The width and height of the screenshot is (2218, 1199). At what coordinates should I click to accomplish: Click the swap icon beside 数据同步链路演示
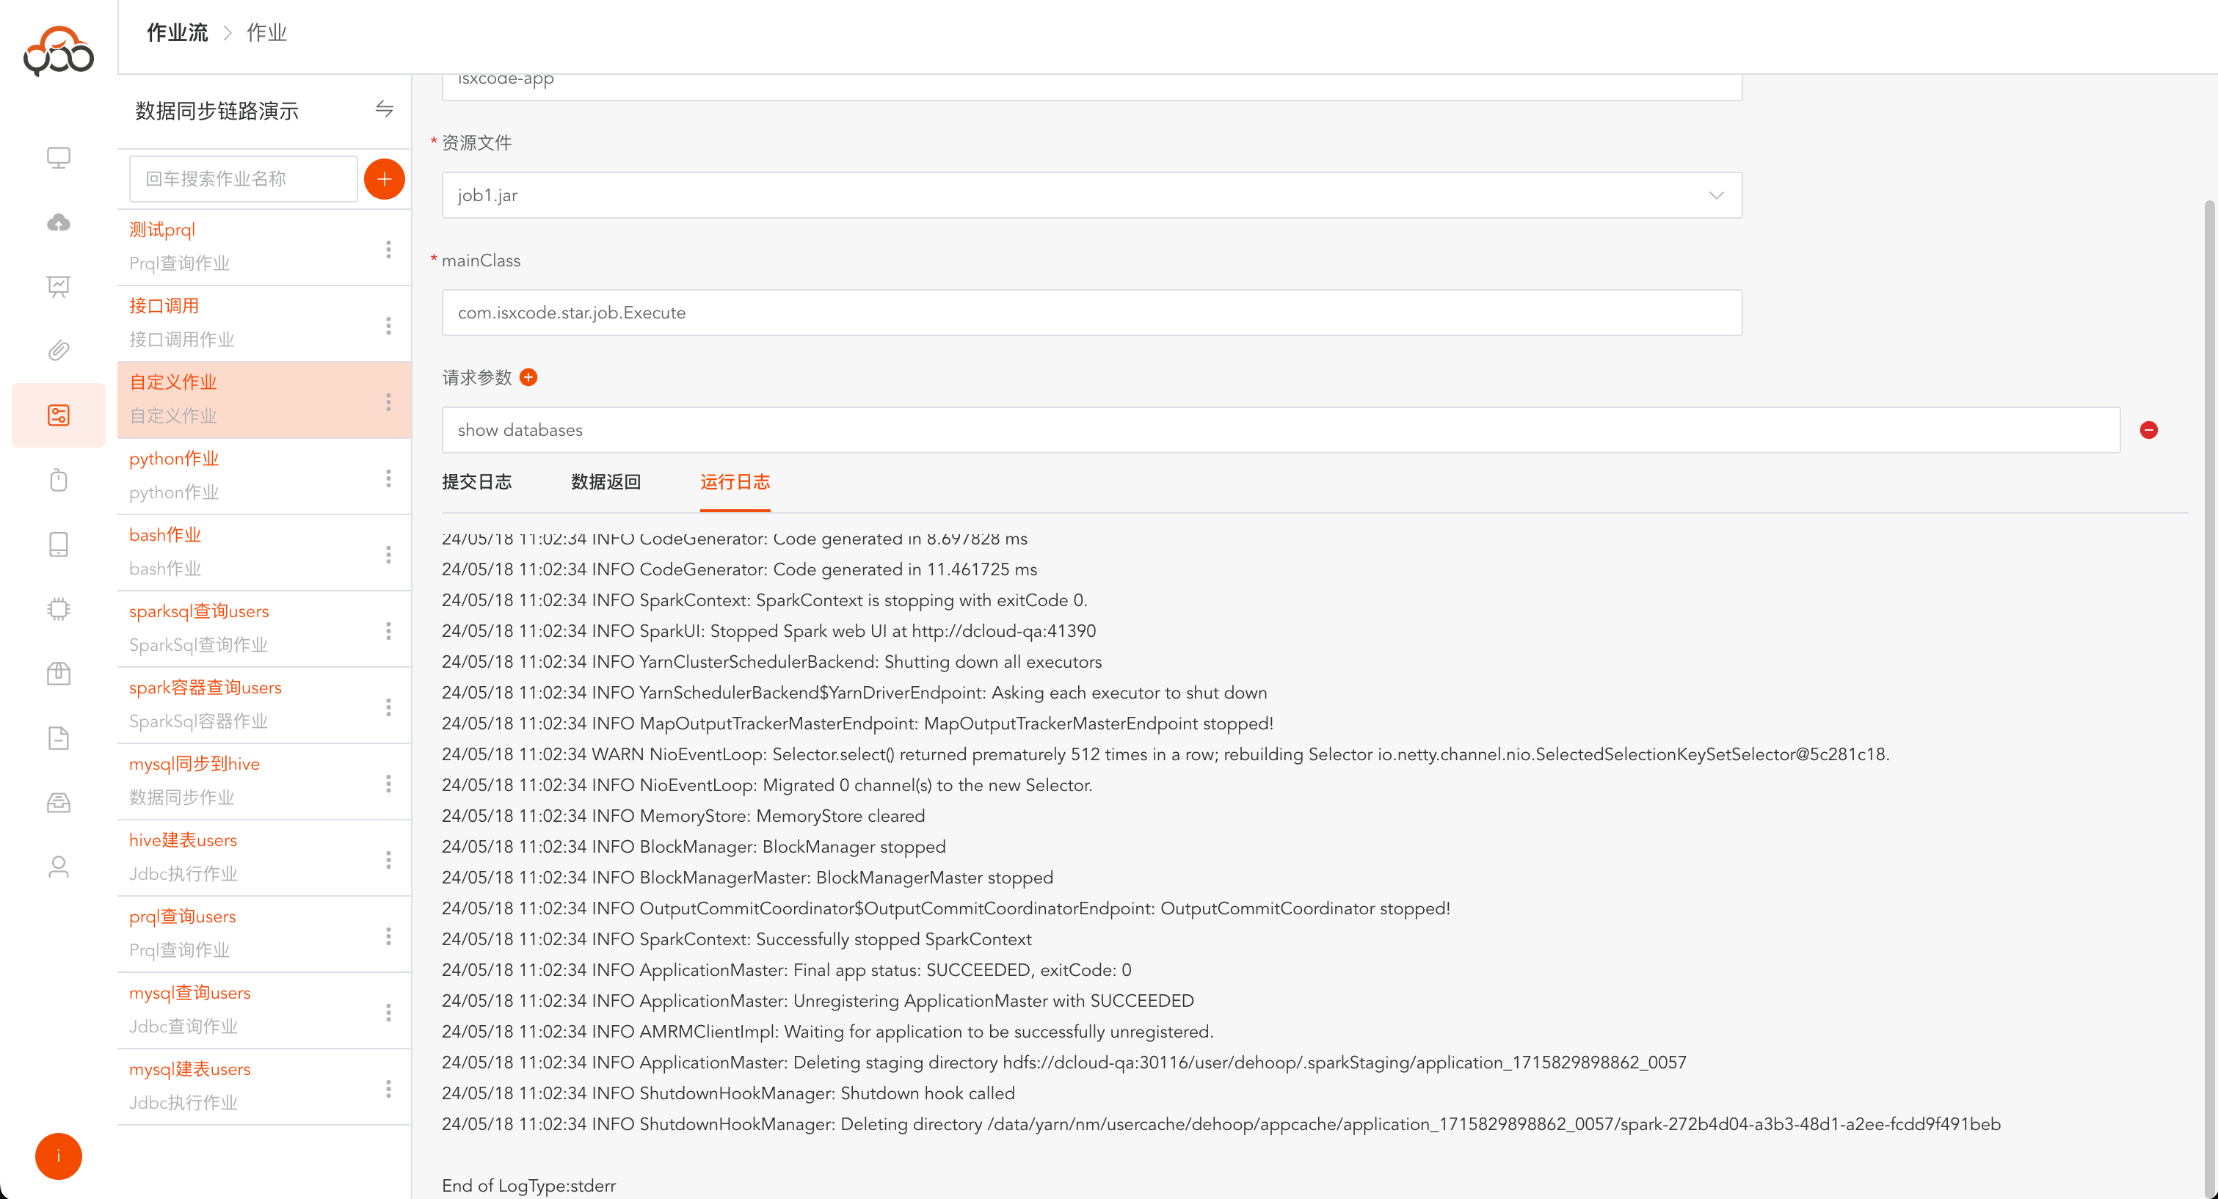point(384,109)
